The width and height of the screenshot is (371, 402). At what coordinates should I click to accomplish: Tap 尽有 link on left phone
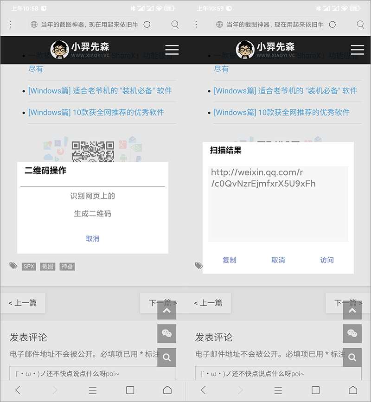(x=36, y=69)
